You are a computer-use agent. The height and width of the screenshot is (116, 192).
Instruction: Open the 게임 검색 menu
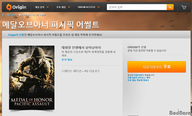pos(40,7)
